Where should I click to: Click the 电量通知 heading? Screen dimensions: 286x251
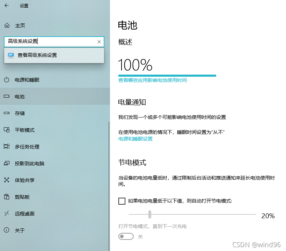click(132, 102)
